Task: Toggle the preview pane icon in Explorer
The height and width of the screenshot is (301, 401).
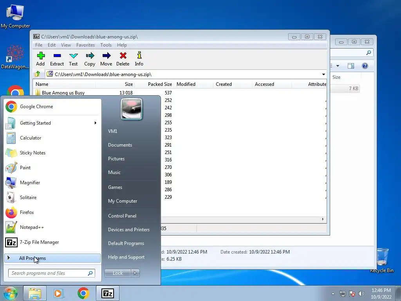Action: point(351,66)
